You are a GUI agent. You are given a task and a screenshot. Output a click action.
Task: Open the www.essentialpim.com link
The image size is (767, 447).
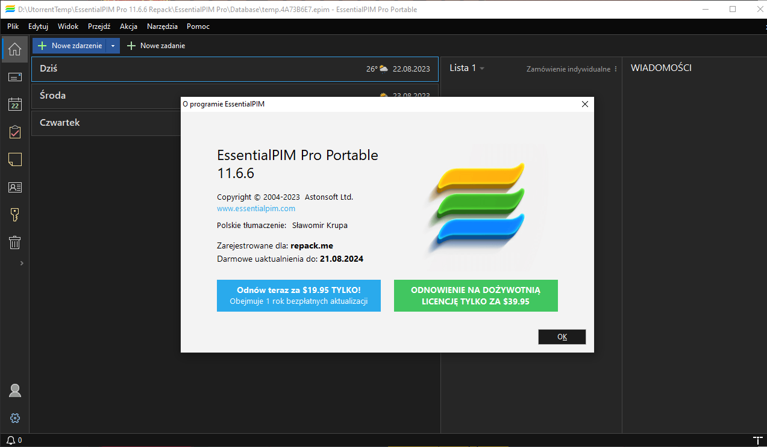256,208
